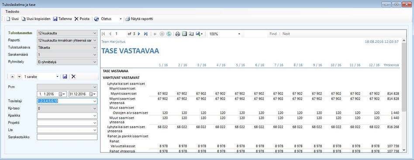Go to the next report page
414x160 pixels.
click(139, 34)
